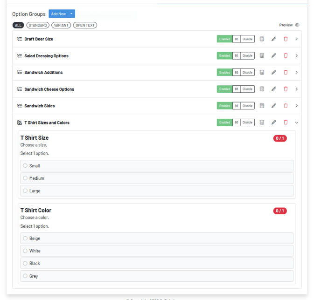
Task: Delete the Salad Dressing Options group
Action: point(286,56)
